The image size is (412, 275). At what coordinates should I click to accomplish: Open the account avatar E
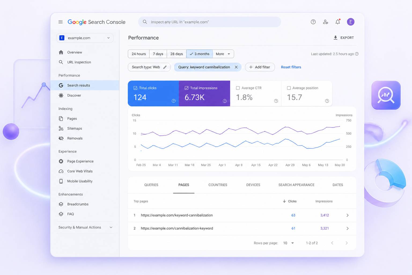tap(351, 22)
